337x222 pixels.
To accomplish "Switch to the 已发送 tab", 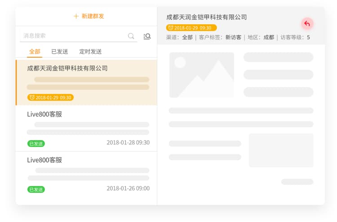I will 59,51.
